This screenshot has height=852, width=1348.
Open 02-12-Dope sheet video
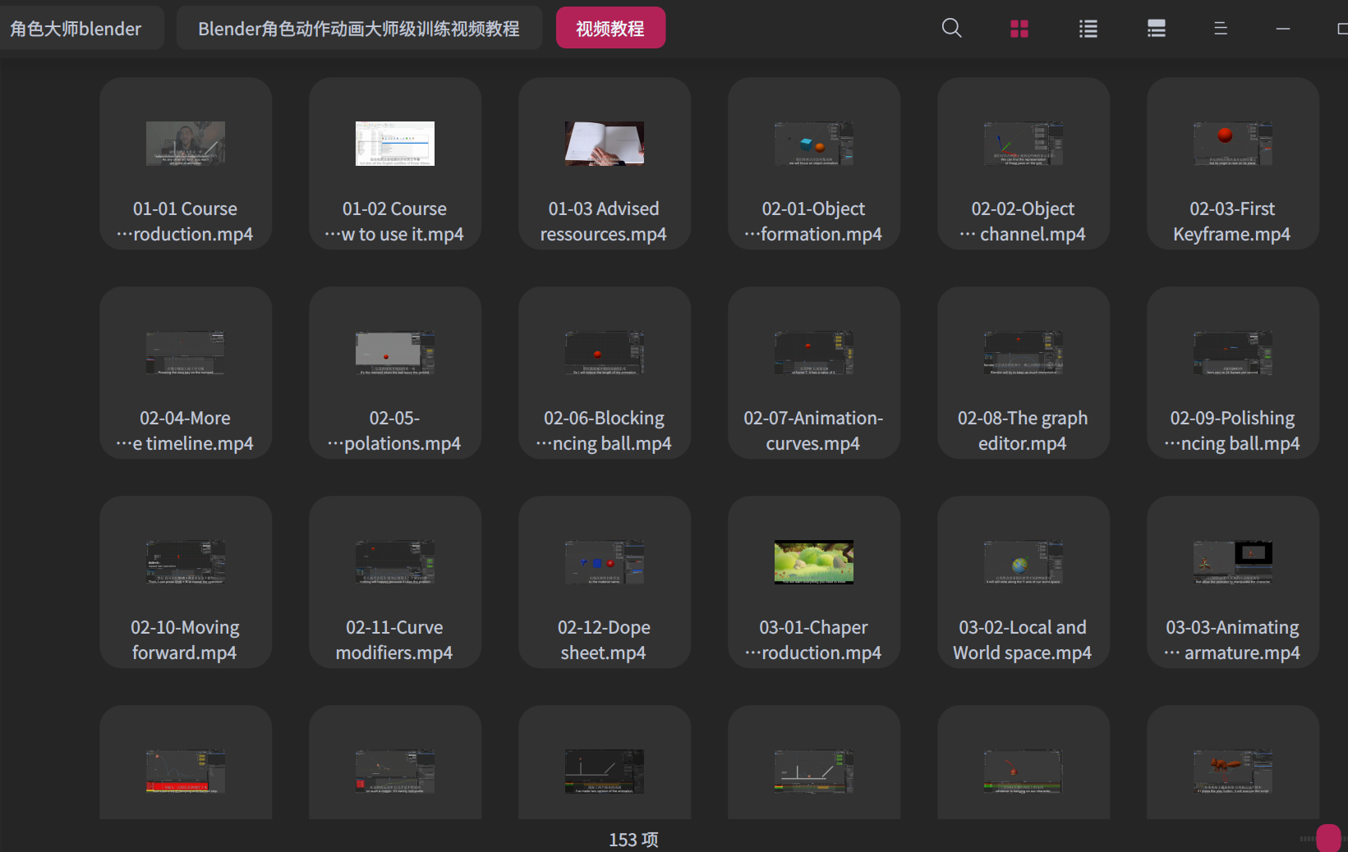tap(604, 583)
